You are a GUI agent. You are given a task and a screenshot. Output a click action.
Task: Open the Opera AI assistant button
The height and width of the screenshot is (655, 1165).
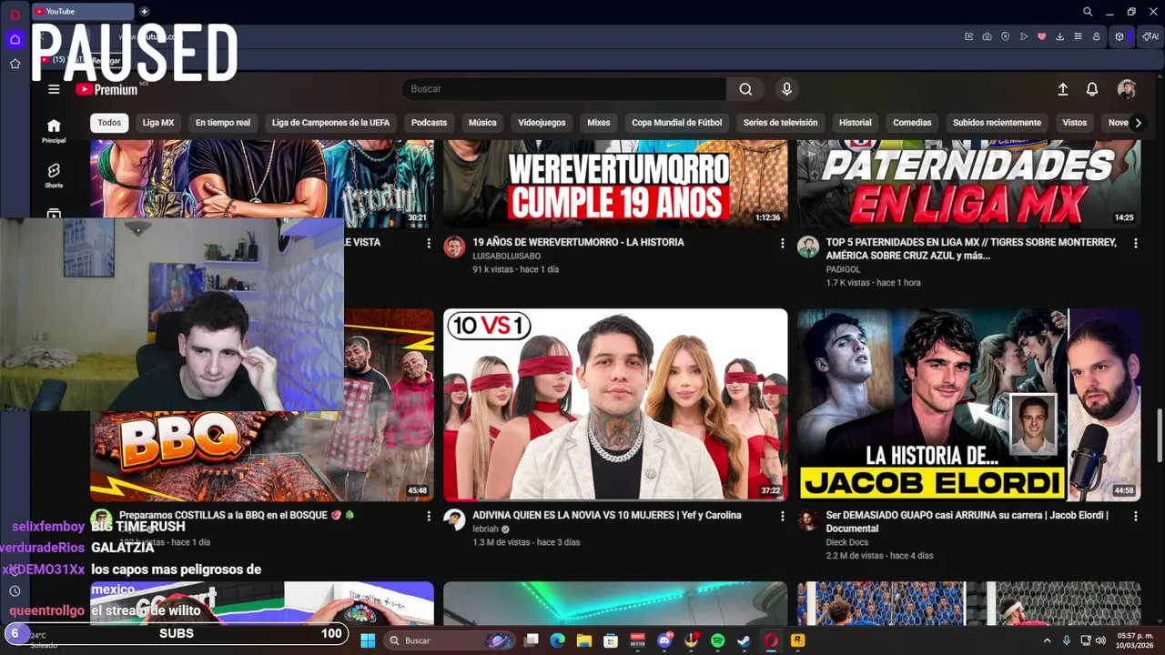[x=1150, y=36]
